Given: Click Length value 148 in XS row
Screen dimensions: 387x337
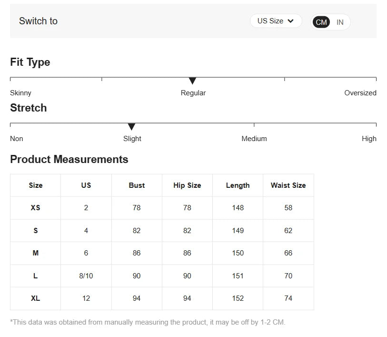Looking at the screenshot, I should click(x=238, y=207).
